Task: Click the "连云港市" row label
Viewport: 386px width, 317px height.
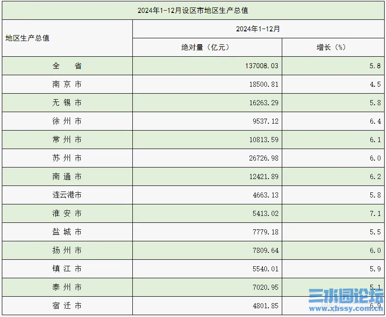Action: (x=67, y=195)
